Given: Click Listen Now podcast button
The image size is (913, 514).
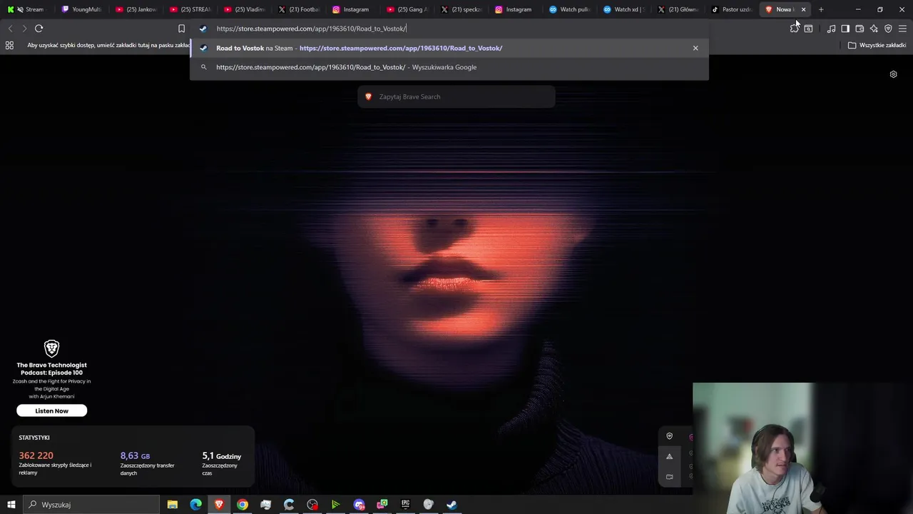Looking at the screenshot, I should pos(51,410).
